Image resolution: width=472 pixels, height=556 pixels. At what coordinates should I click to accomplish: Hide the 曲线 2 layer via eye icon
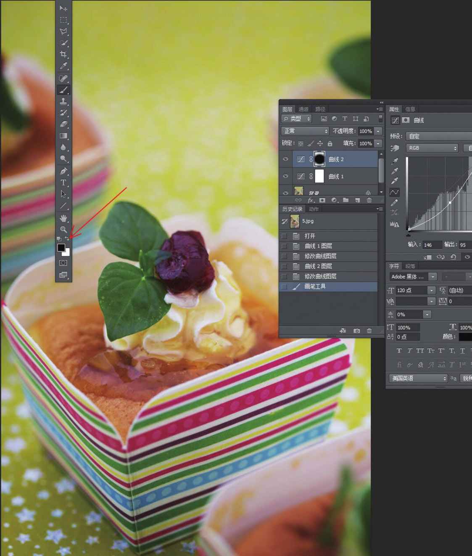pos(286,159)
